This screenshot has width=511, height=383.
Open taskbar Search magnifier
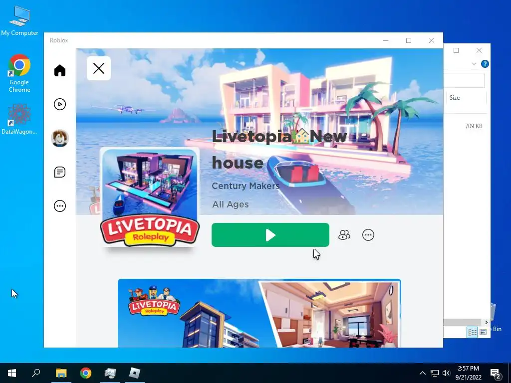click(x=36, y=373)
